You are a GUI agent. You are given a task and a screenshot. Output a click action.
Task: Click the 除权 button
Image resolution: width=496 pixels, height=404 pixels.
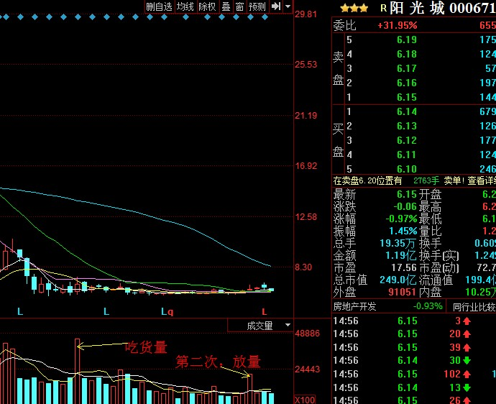tap(207, 6)
